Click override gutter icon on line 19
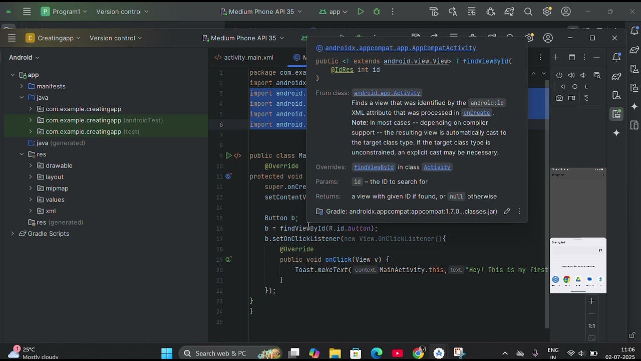 point(228,259)
